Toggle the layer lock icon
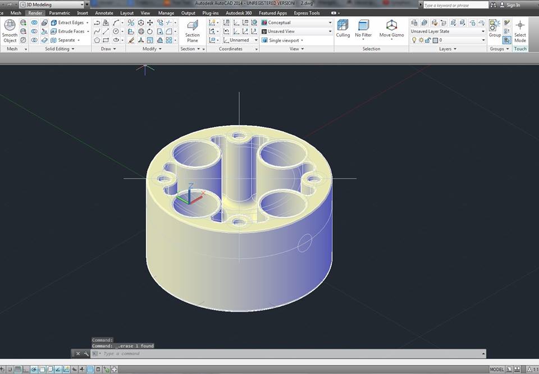This screenshot has width=539, height=374. point(428,40)
